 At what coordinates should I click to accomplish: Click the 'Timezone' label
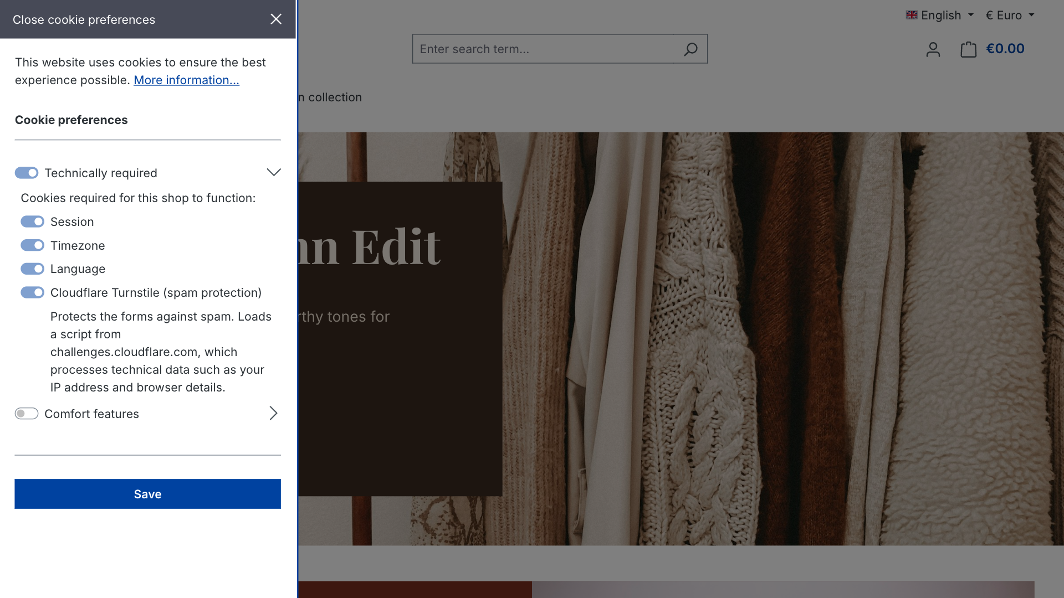coord(78,246)
